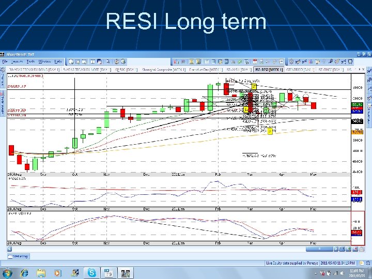The height and width of the screenshot is (279, 372).
Task: Click the orange price label on price axis
Action: [357, 132]
